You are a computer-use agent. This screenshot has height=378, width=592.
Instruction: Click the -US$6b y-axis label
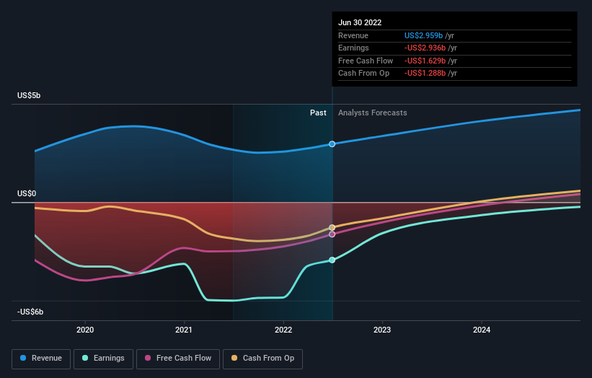(x=30, y=312)
